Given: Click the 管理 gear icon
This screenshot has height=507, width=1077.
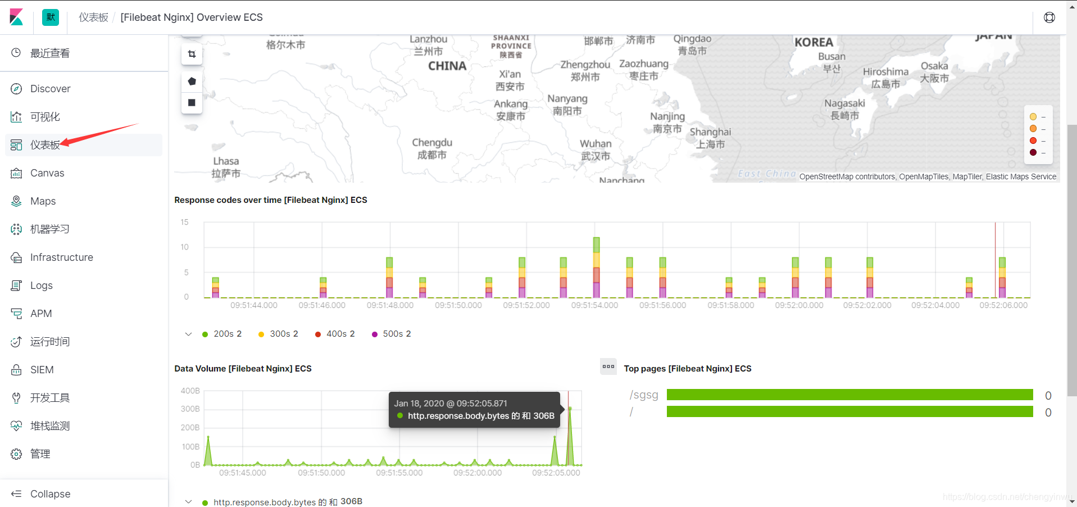Looking at the screenshot, I should coord(16,454).
